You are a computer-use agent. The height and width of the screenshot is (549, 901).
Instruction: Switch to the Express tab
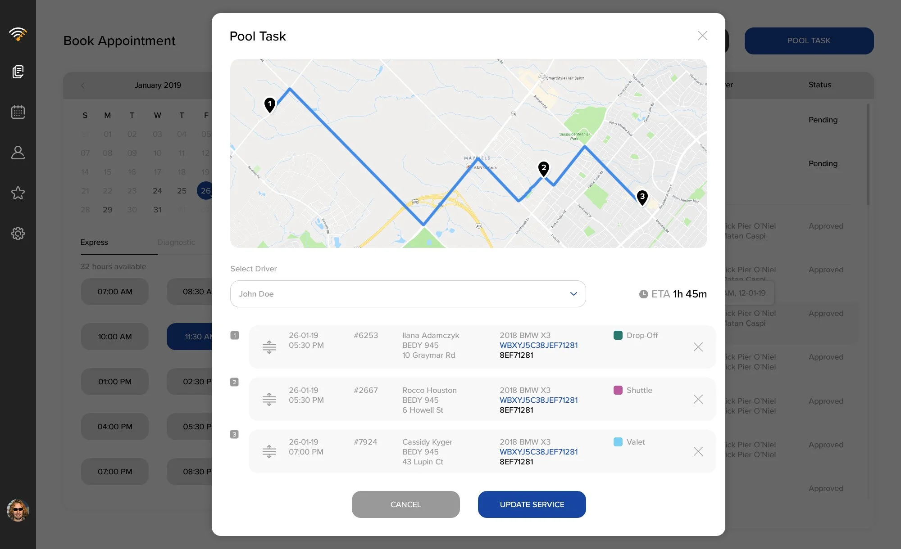coord(94,242)
